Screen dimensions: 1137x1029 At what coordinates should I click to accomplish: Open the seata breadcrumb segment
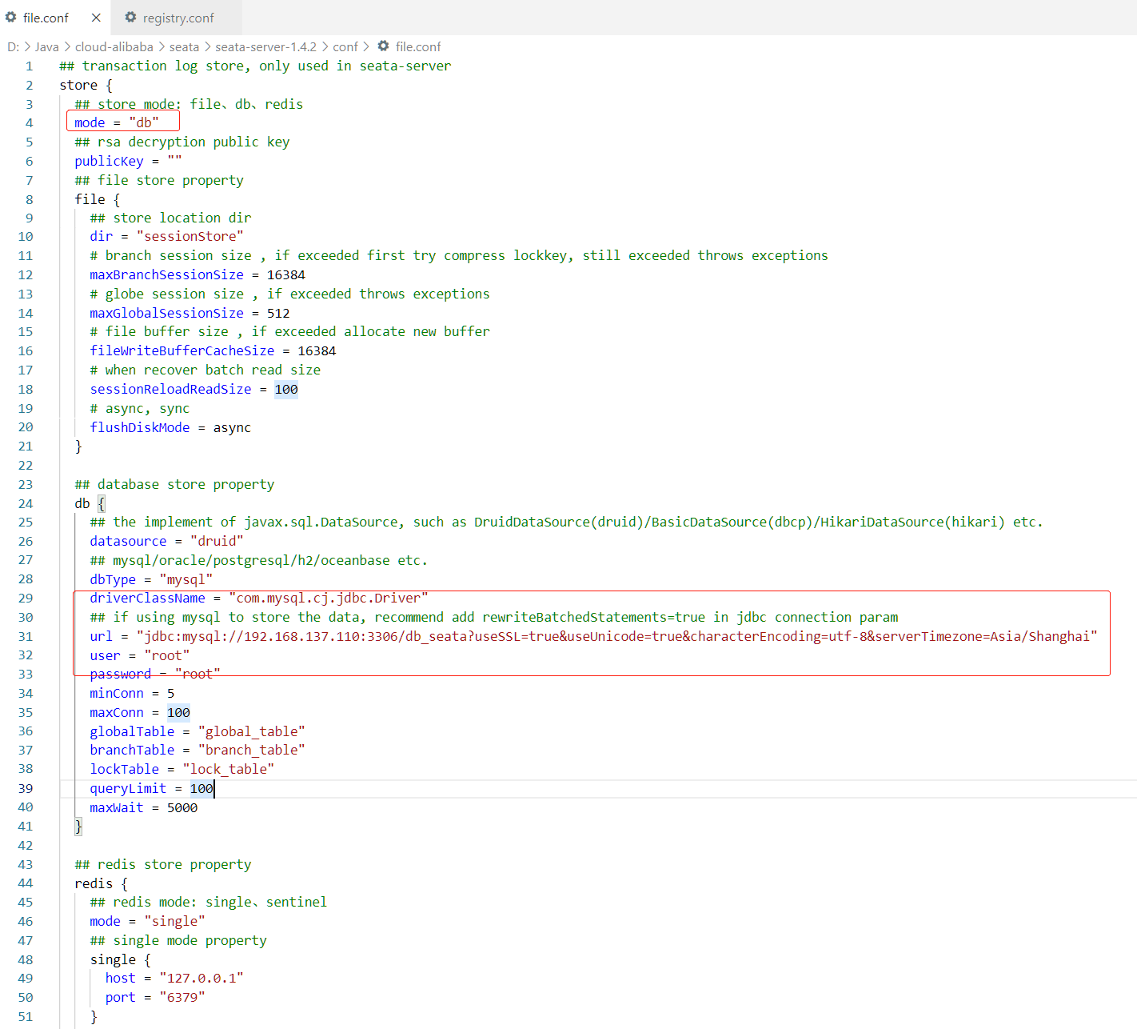pos(184,46)
